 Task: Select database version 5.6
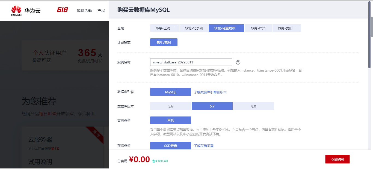point(171,106)
